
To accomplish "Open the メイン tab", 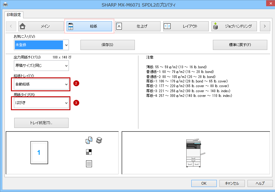I will [x=41, y=26].
